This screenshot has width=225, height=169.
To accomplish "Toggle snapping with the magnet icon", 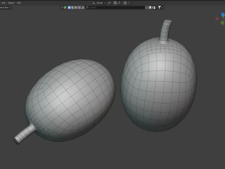I will point(115,3).
